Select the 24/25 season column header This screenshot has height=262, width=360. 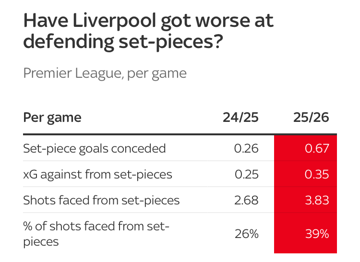pos(240,118)
